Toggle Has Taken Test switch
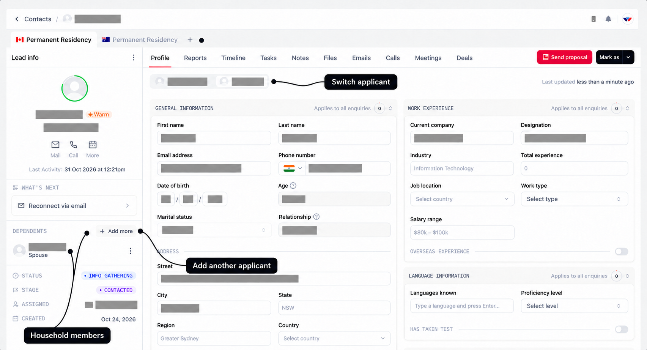This screenshot has width=647, height=350. coord(622,329)
